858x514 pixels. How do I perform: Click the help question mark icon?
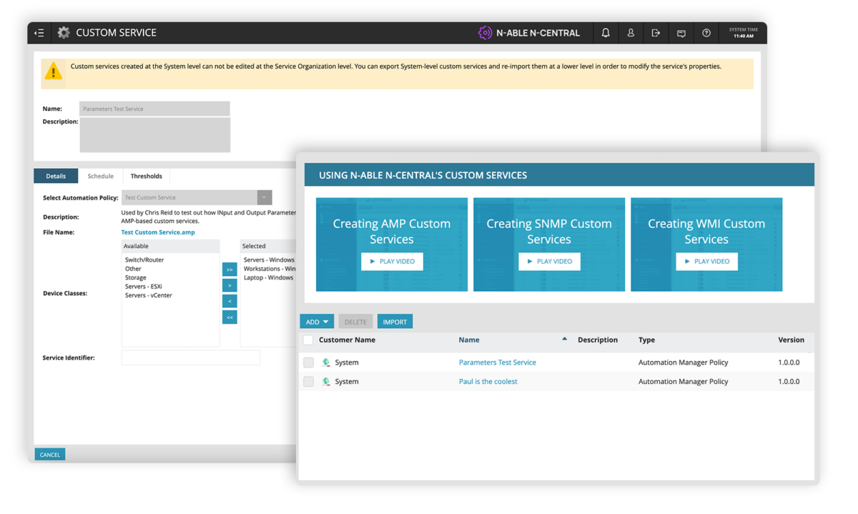coord(706,32)
